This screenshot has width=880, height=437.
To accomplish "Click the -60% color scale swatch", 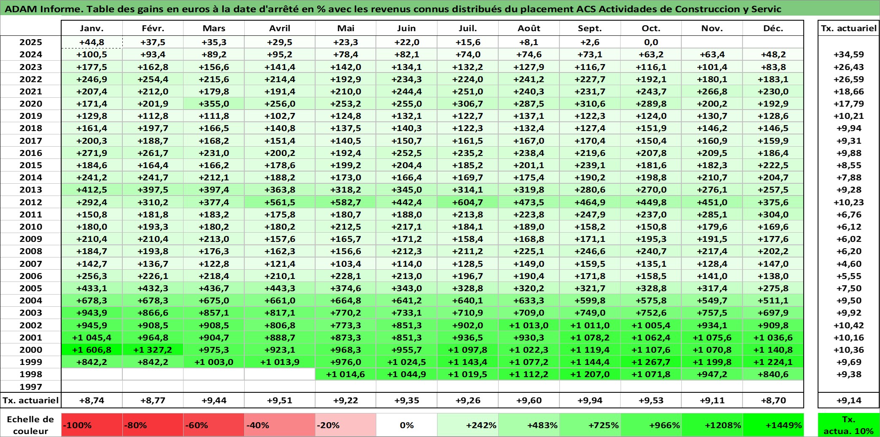I will point(214,425).
